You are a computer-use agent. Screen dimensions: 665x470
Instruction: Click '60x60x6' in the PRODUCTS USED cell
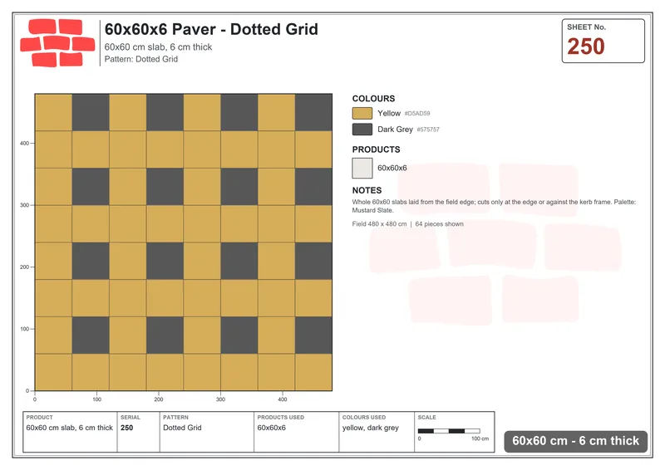pyautogui.click(x=272, y=428)
